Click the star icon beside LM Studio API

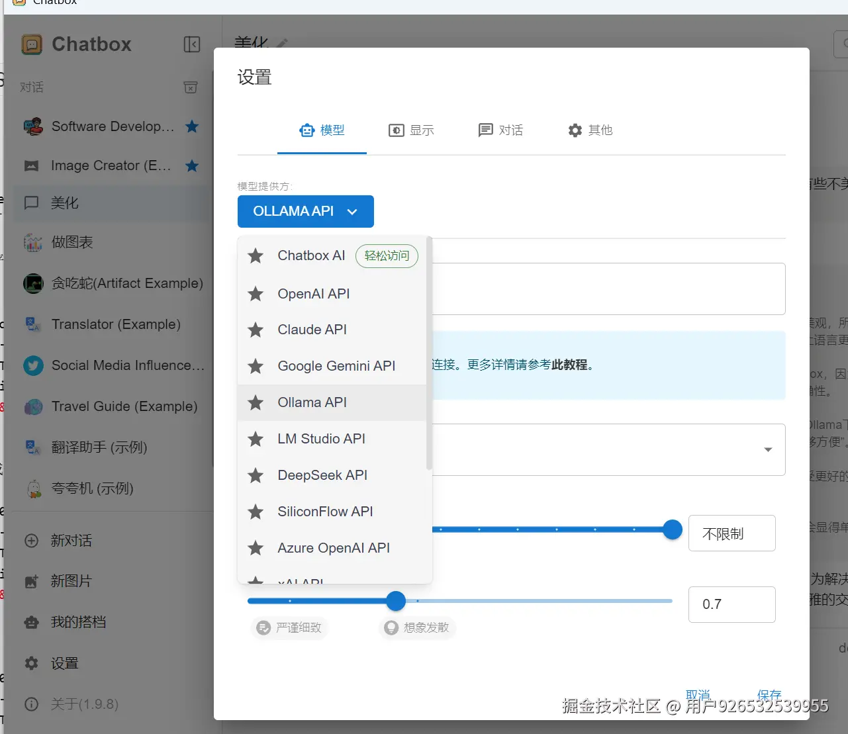click(x=256, y=439)
